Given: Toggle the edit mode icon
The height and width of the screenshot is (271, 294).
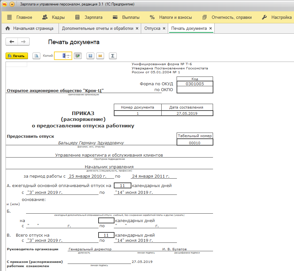Looking at the screenshot, I should pyautogui.click(x=77, y=56).
